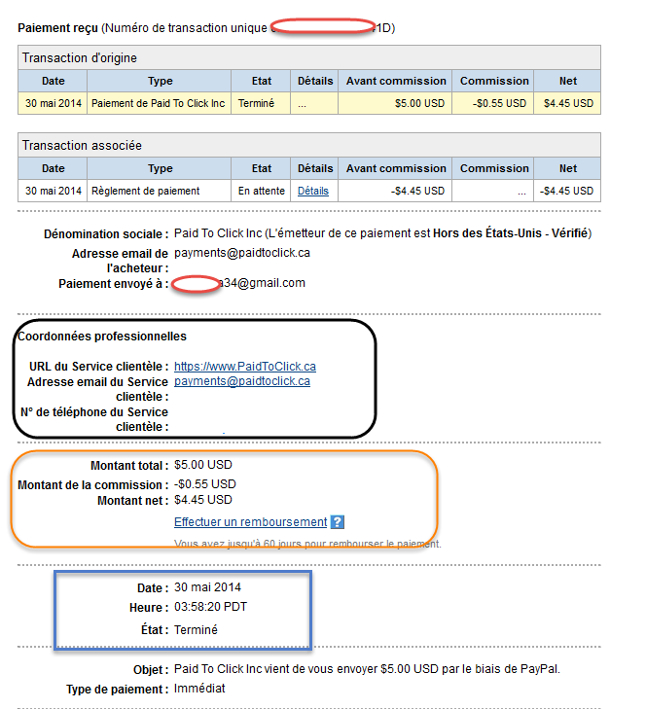646x709 pixels.
Task: Click the https://www.PaidToClick.ca customer service link
Action: pos(245,367)
